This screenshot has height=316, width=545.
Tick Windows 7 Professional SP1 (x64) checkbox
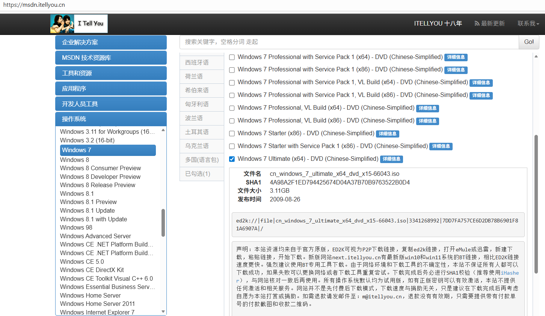pos(232,57)
